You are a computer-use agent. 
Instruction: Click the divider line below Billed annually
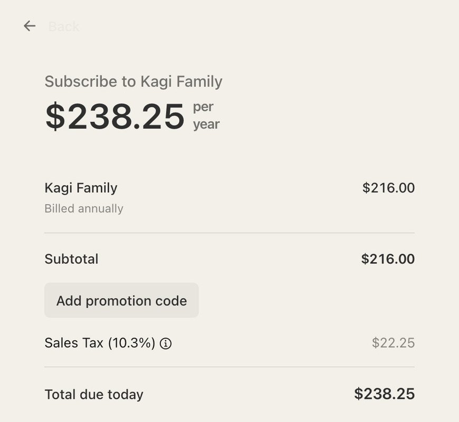click(230, 233)
